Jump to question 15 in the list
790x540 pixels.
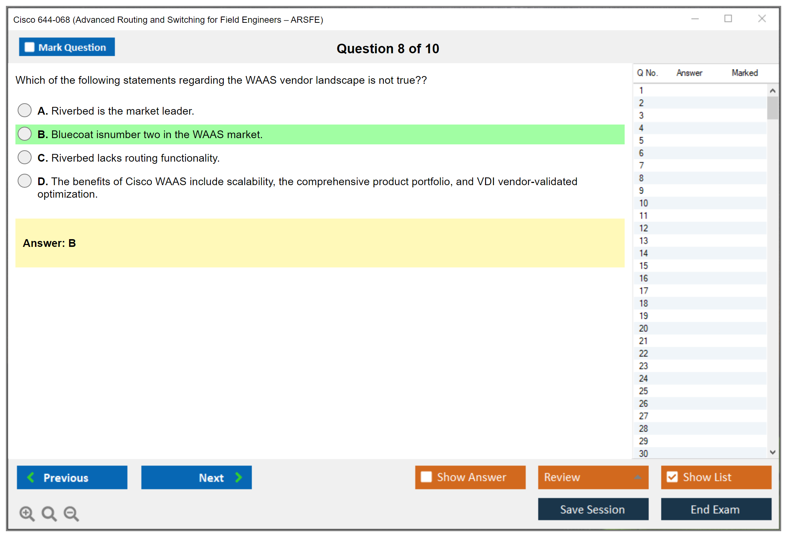[643, 266]
